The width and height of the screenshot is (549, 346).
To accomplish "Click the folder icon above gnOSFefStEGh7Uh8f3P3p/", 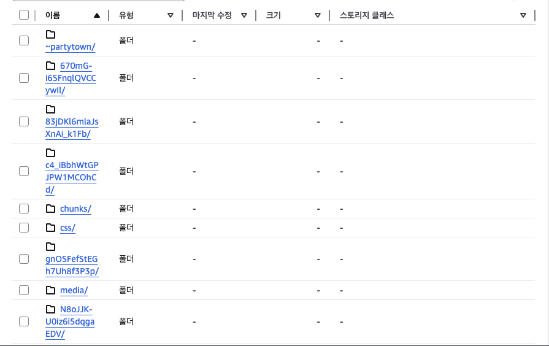I will 50,247.
